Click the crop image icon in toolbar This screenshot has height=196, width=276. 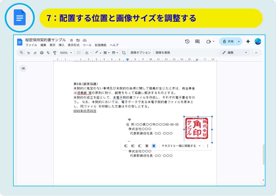124,53
